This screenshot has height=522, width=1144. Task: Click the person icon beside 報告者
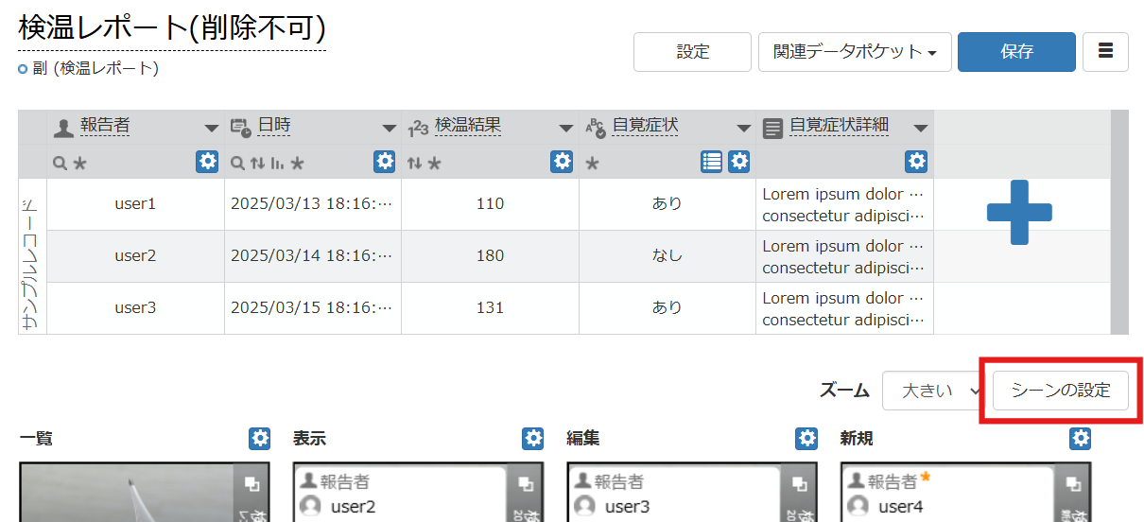(63, 128)
